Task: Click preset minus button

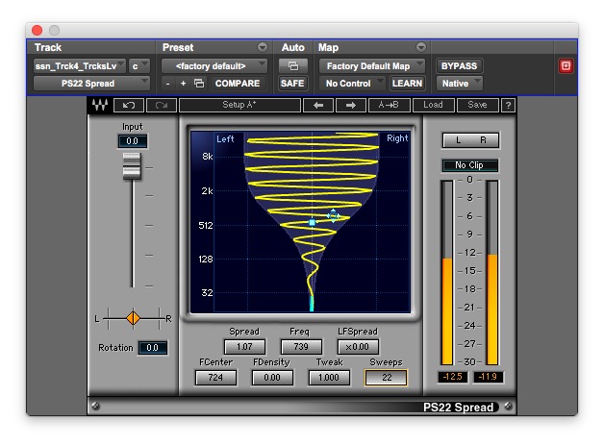Action: tap(167, 84)
